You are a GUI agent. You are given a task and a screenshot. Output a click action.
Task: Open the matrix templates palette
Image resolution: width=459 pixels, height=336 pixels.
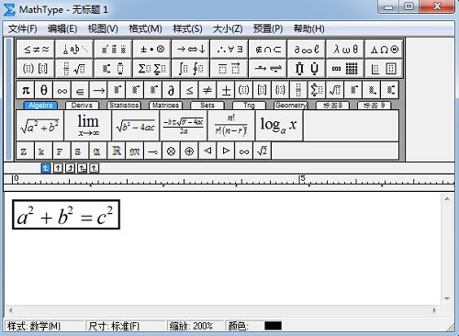point(345,68)
